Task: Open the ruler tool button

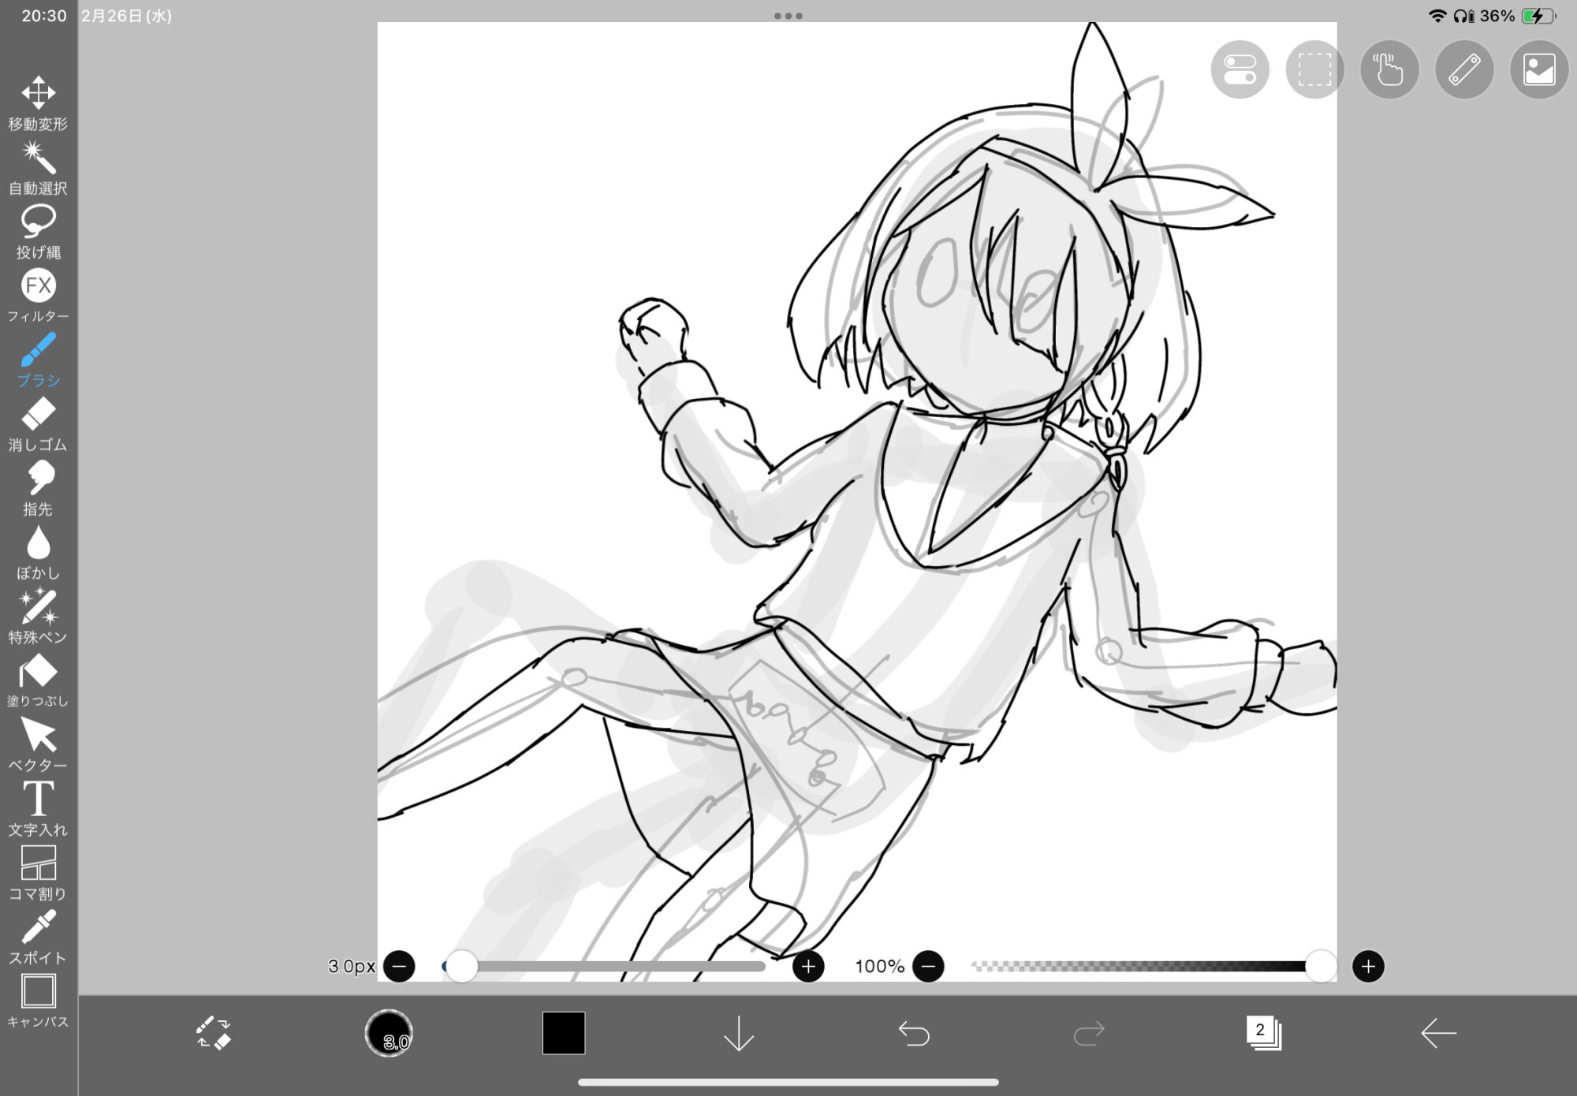Action: (1464, 69)
